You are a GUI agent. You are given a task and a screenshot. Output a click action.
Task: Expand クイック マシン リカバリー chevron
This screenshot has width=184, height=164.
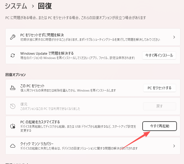[174, 146]
